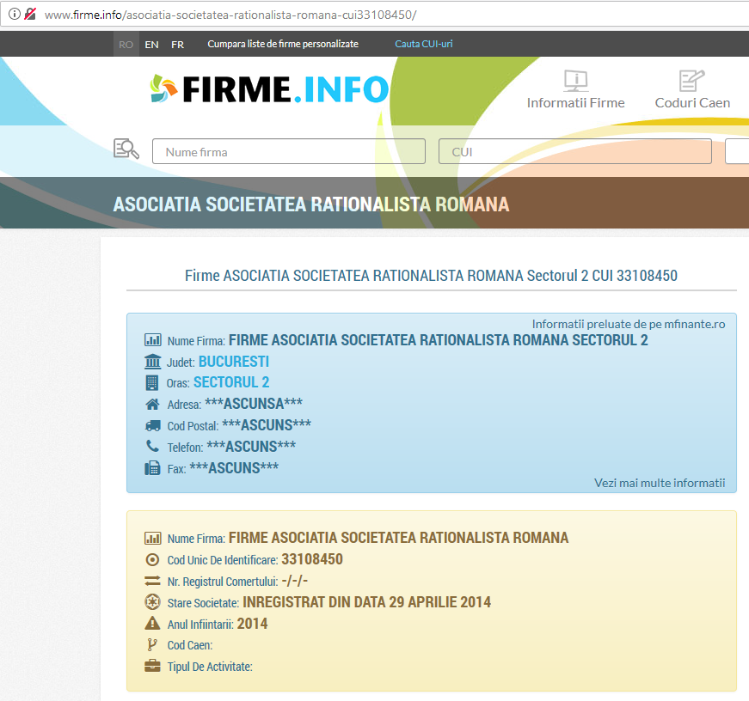Screen dimensions: 749x701
Task: Click firm name ending SECTORUL 2 in blue panel
Action: pos(438,340)
